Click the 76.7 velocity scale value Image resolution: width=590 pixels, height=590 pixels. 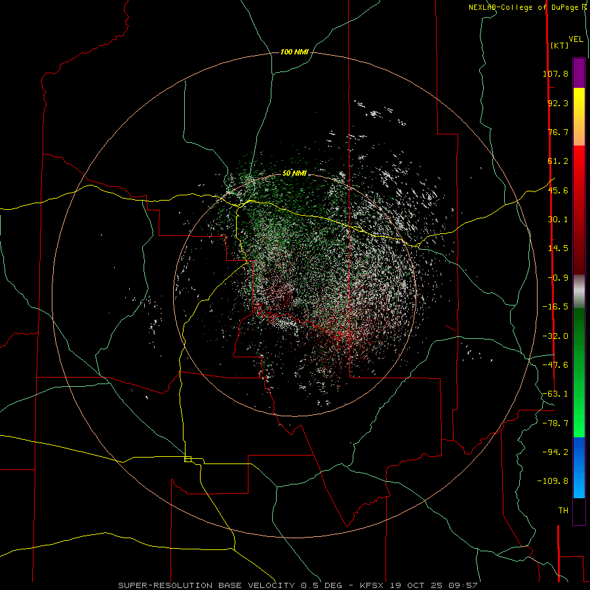[558, 132]
